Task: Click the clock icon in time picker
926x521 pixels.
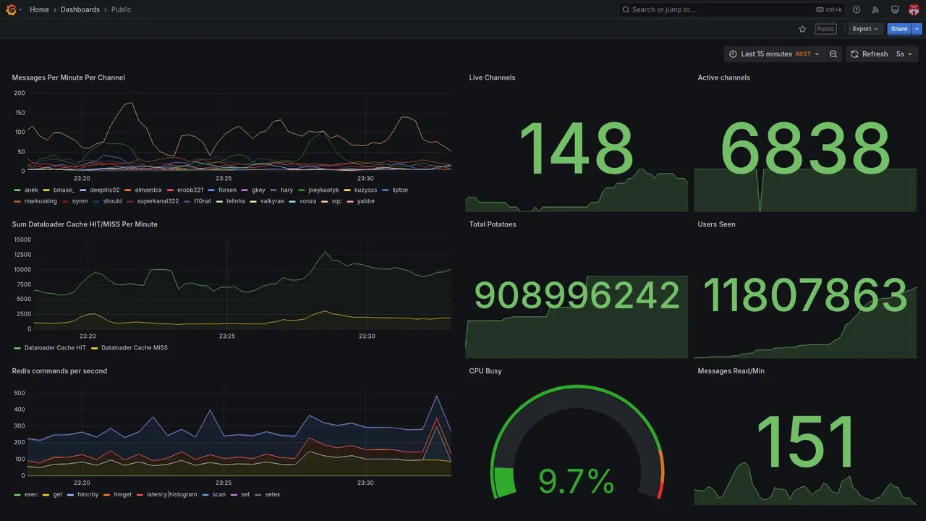Action: coord(733,54)
